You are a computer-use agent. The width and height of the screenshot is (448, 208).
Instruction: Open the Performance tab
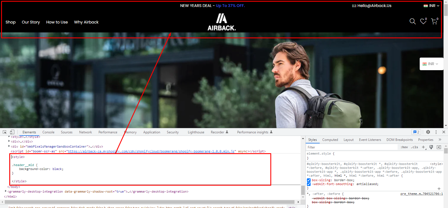tap(108, 132)
